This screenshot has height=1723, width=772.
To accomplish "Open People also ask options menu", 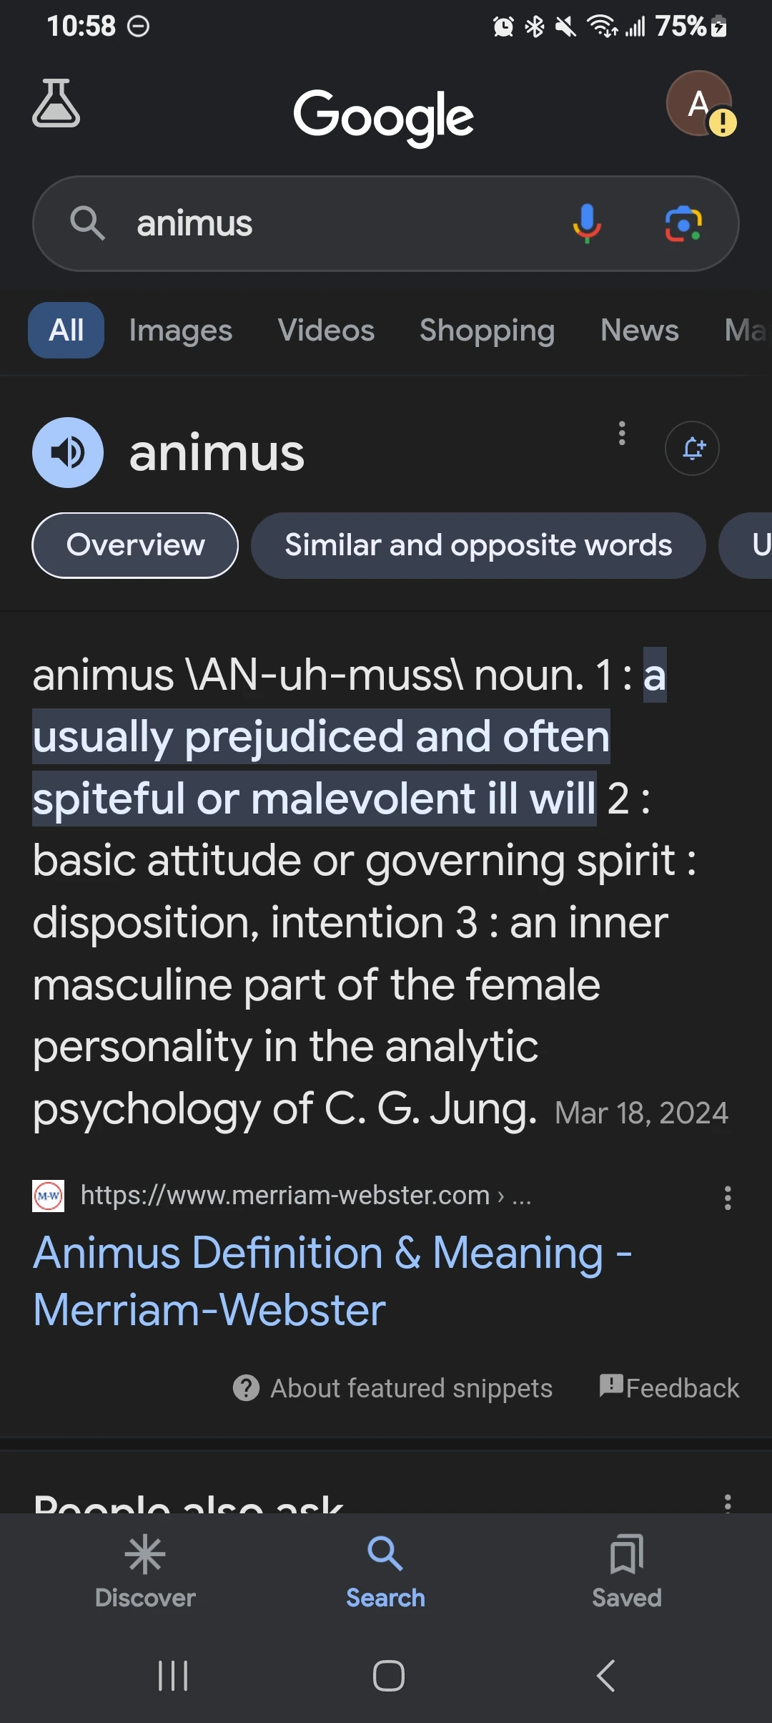I will 728,1501.
